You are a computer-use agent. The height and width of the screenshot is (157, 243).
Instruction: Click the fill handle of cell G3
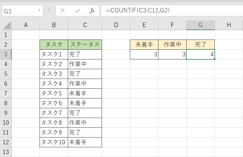(215, 59)
